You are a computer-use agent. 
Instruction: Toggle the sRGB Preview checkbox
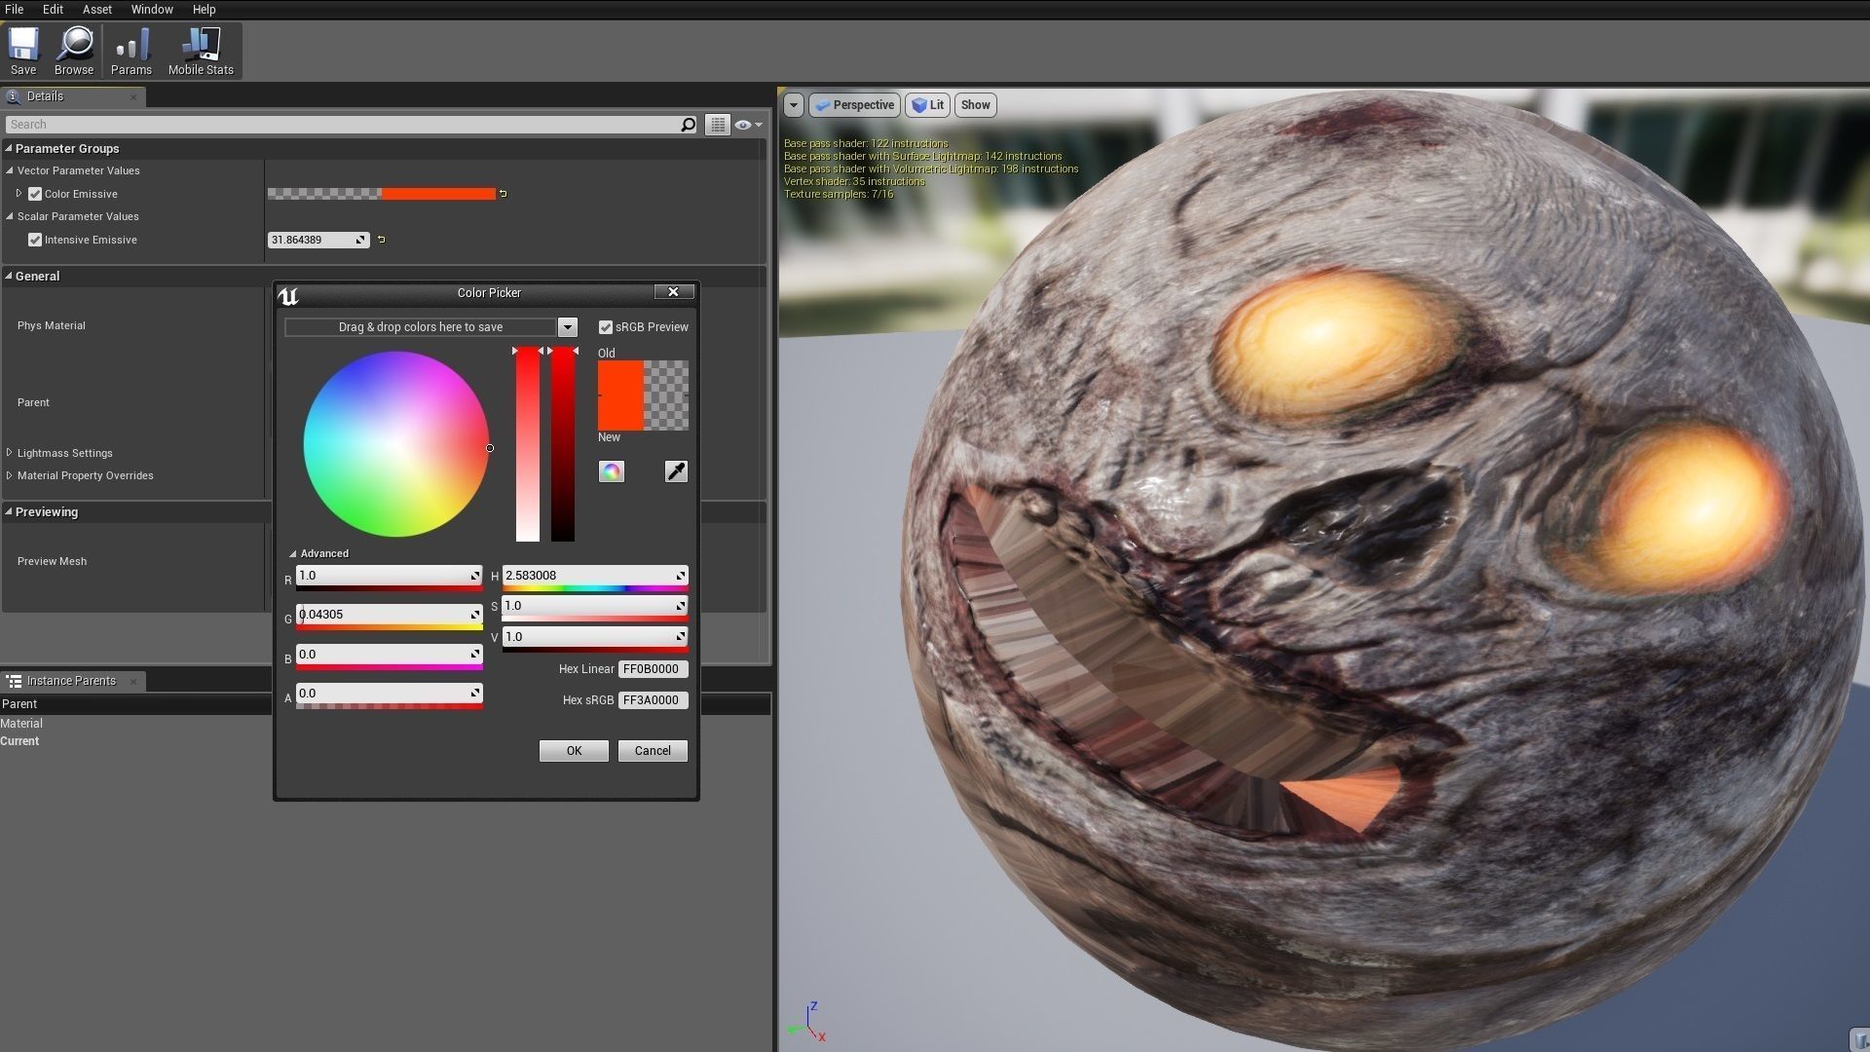606,327
